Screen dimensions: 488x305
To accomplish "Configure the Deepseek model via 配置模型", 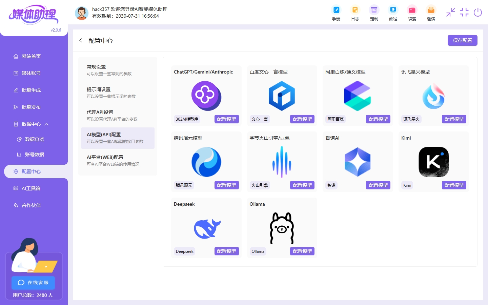I will coord(226,251).
